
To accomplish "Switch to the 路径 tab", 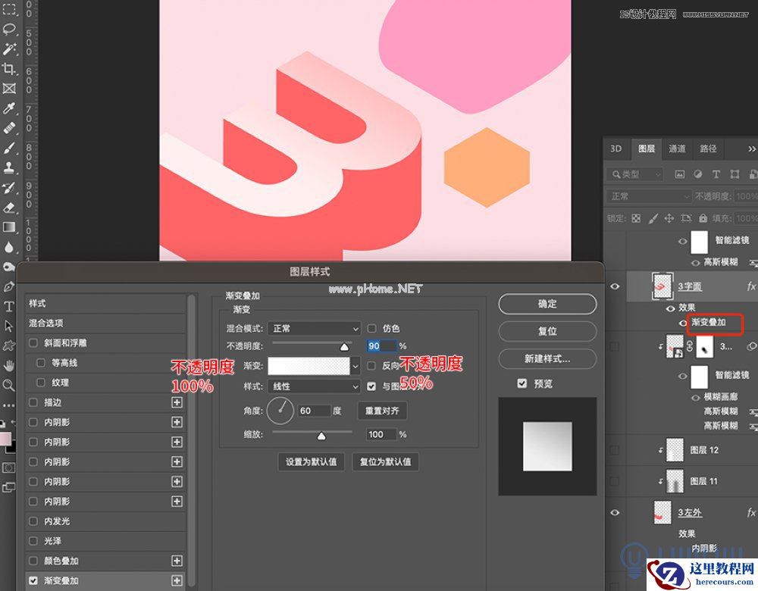I will click(708, 149).
